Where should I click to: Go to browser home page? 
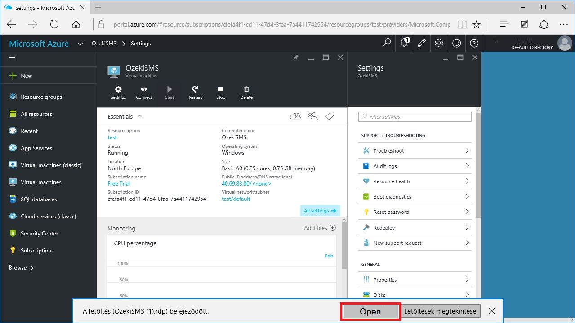pyautogui.click(x=76, y=24)
